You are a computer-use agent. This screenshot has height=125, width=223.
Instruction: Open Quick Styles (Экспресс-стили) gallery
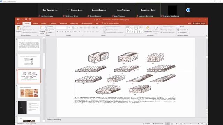click(156, 30)
